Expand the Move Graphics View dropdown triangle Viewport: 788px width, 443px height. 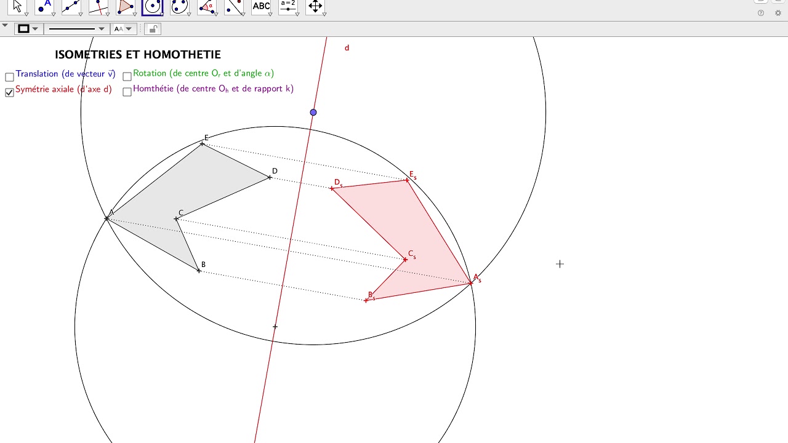[324, 14]
